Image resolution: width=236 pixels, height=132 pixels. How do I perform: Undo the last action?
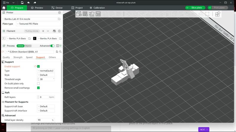(x=28, y=3)
